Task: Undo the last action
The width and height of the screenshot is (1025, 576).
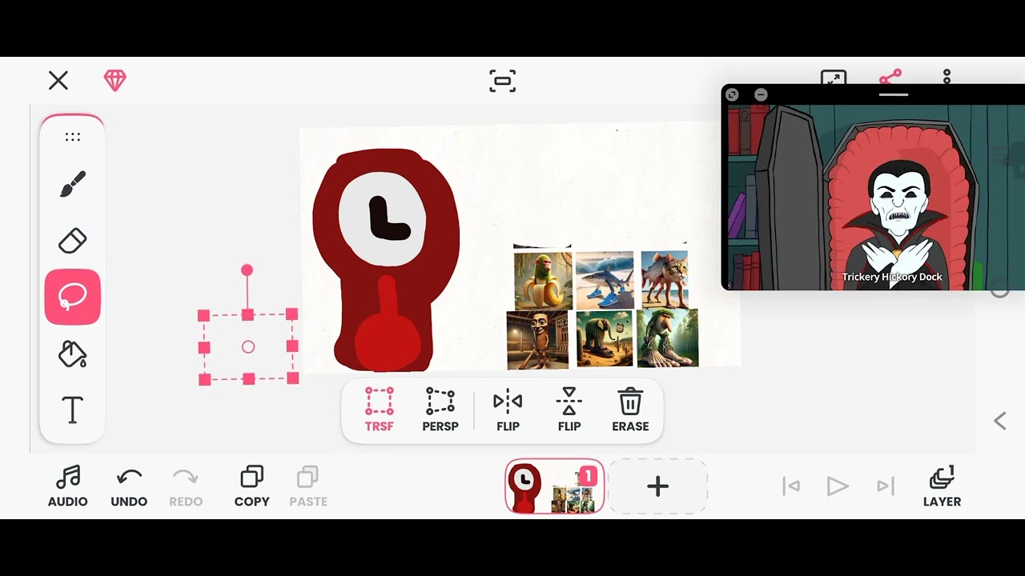Action: click(x=129, y=486)
